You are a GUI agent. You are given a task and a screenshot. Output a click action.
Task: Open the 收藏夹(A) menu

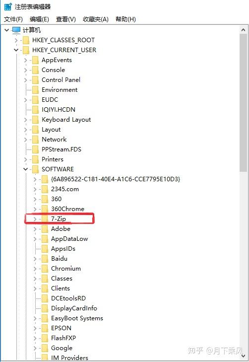click(95, 19)
